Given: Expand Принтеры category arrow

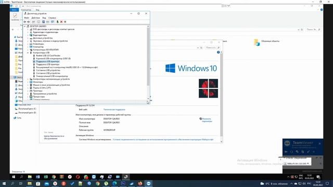Looking at the screenshot, I should click(x=28, y=91).
